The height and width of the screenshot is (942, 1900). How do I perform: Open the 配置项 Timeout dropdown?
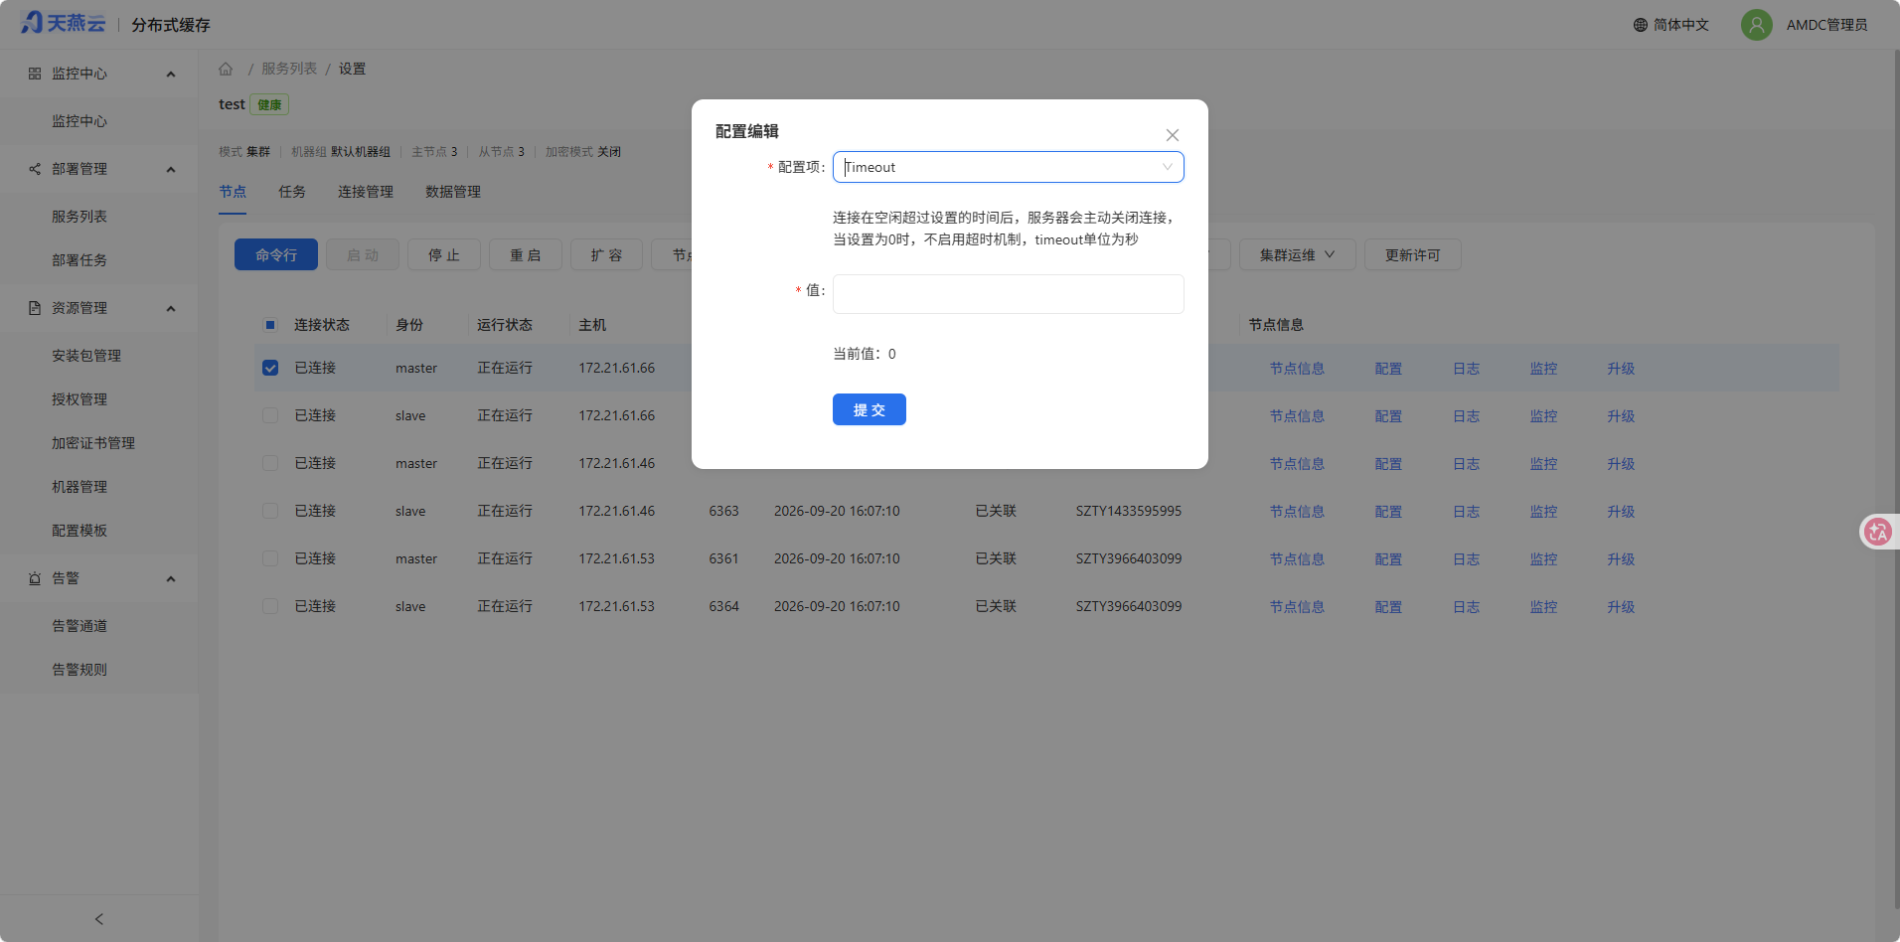click(1008, 167)
